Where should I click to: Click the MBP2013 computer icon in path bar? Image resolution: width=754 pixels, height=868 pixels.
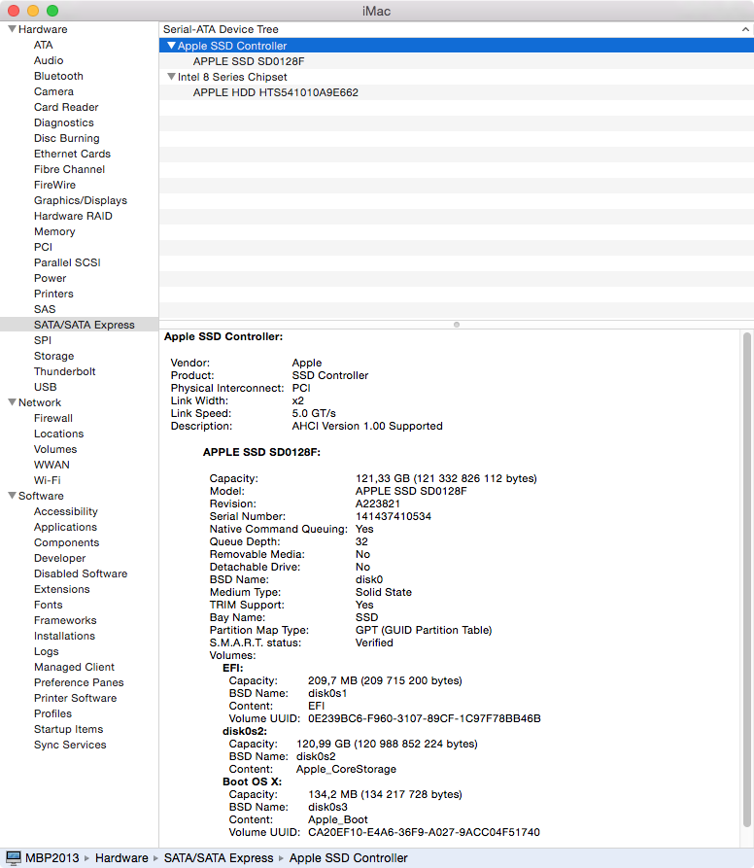click(x=14, y=857)
